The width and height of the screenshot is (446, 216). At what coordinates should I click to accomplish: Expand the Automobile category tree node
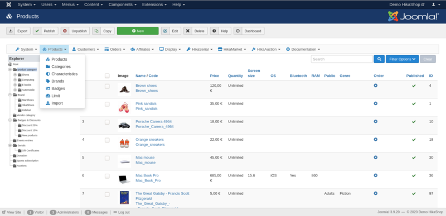15,90
